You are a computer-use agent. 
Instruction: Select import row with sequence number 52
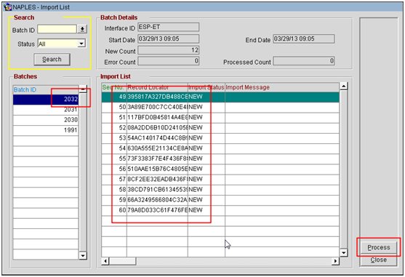click(x=220, y=128)
